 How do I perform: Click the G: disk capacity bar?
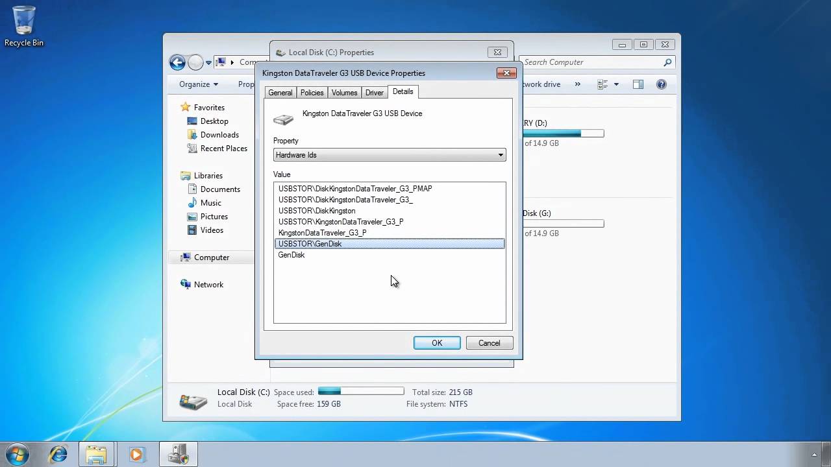pos(564,224)
